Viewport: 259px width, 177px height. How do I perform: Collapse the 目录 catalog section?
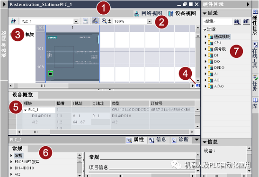[x=205, y=13]
